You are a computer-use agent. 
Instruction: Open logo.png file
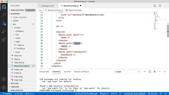pos(18,77)
